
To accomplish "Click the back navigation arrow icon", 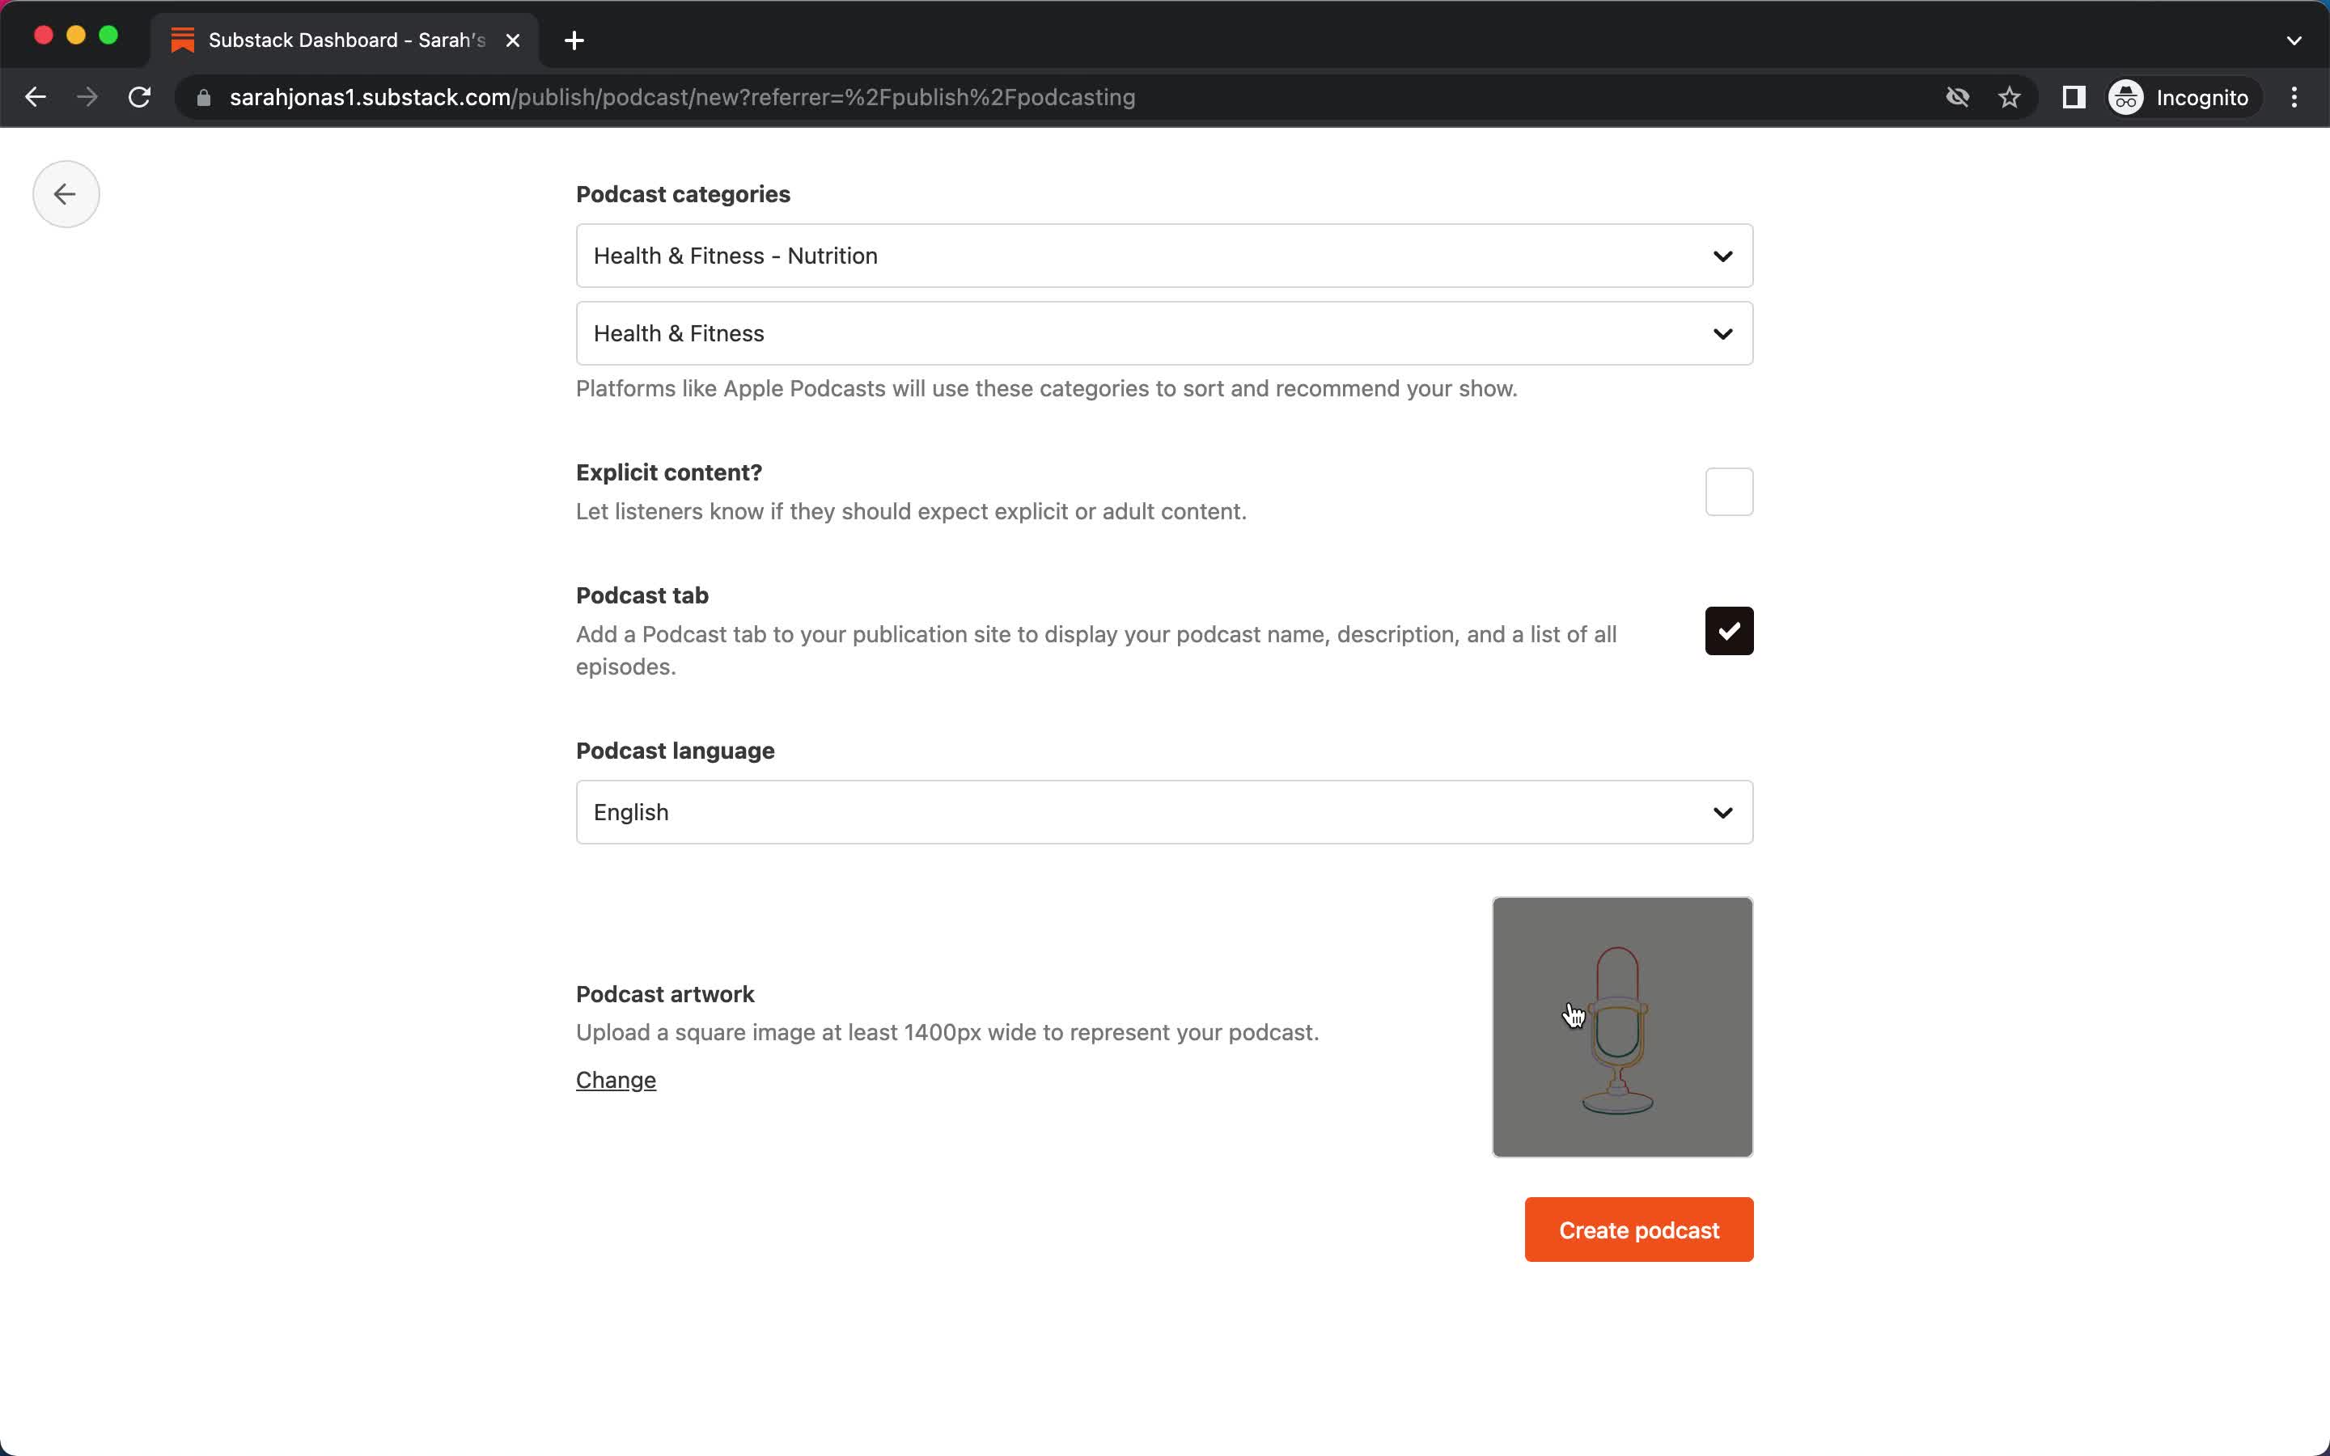I will coord(64,193).
